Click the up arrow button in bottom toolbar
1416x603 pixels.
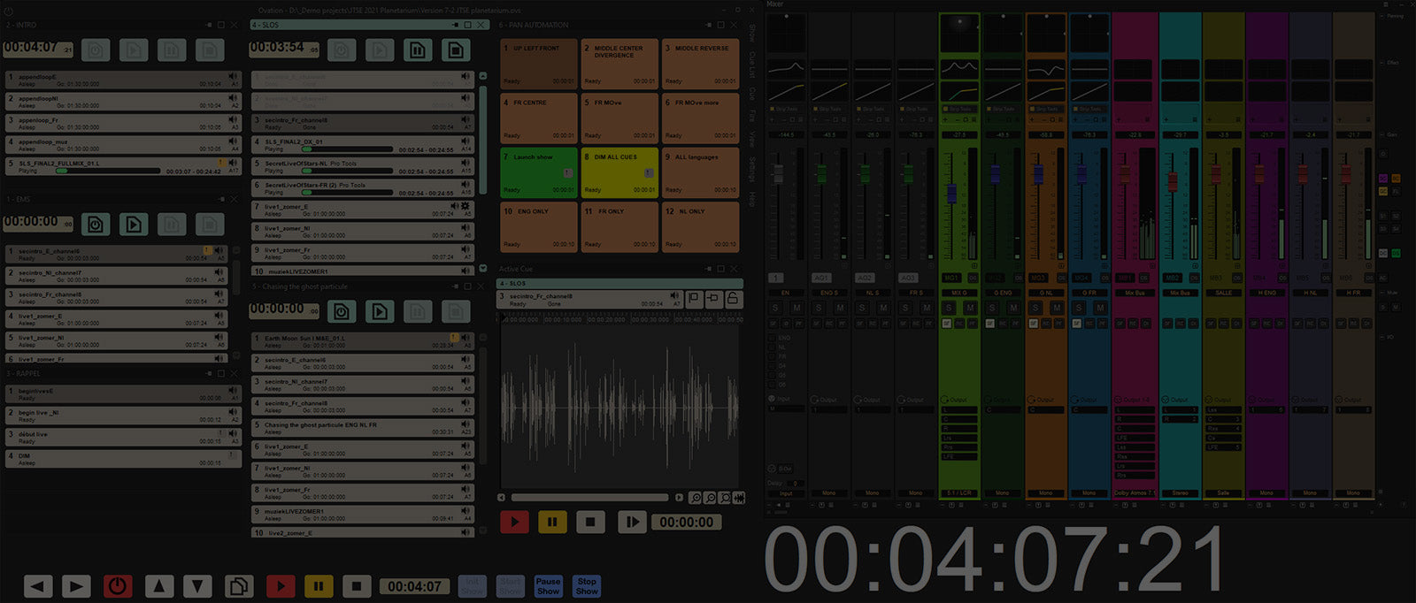click(x=158, y=586)
